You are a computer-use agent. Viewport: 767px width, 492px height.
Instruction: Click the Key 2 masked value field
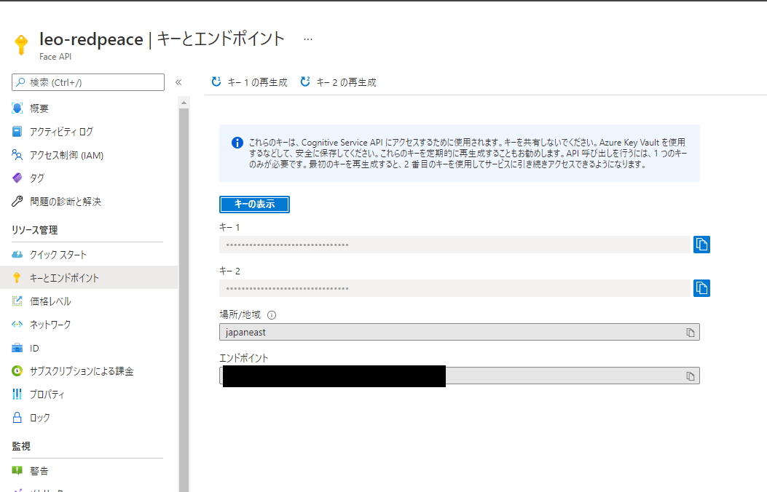coord(455,288)
